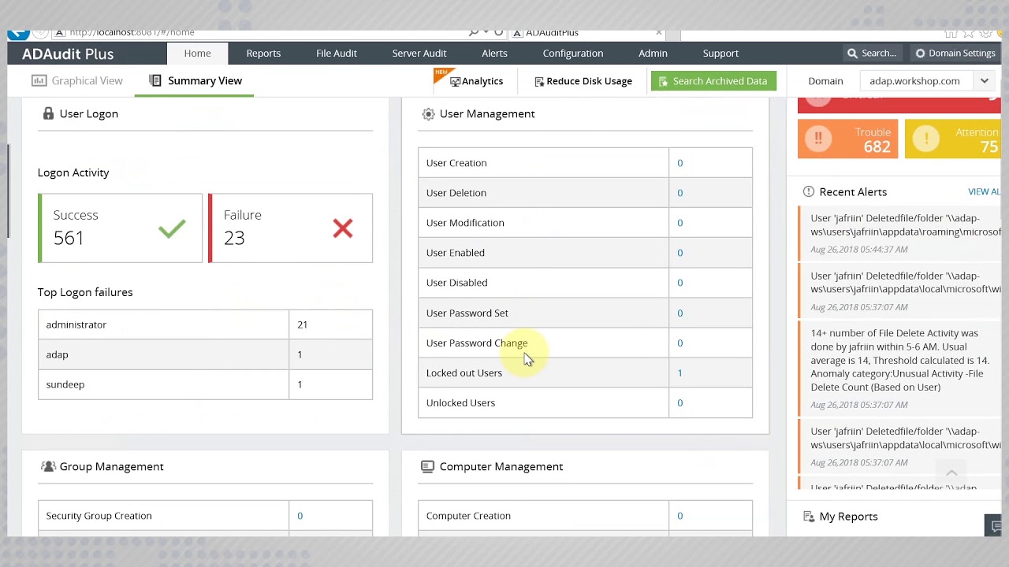Click the User Password Change label

coord(477,343)
